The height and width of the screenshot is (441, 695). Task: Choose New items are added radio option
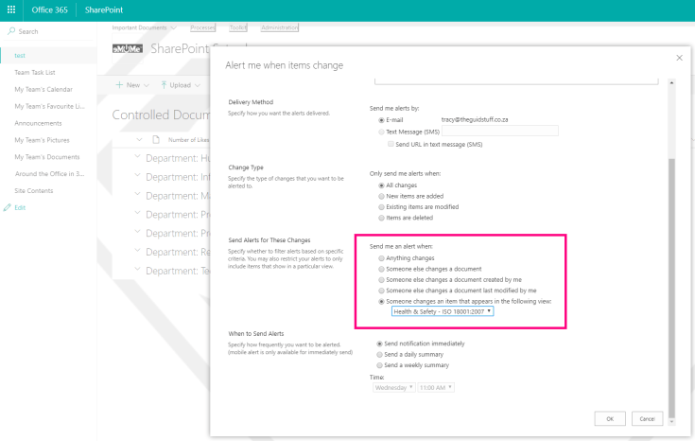(x=381, y=195)
